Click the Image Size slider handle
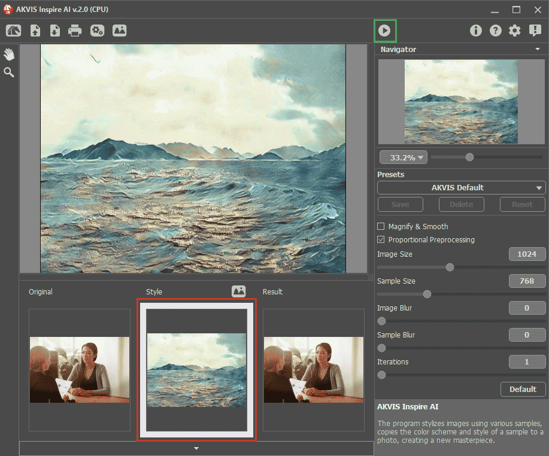 450,267
